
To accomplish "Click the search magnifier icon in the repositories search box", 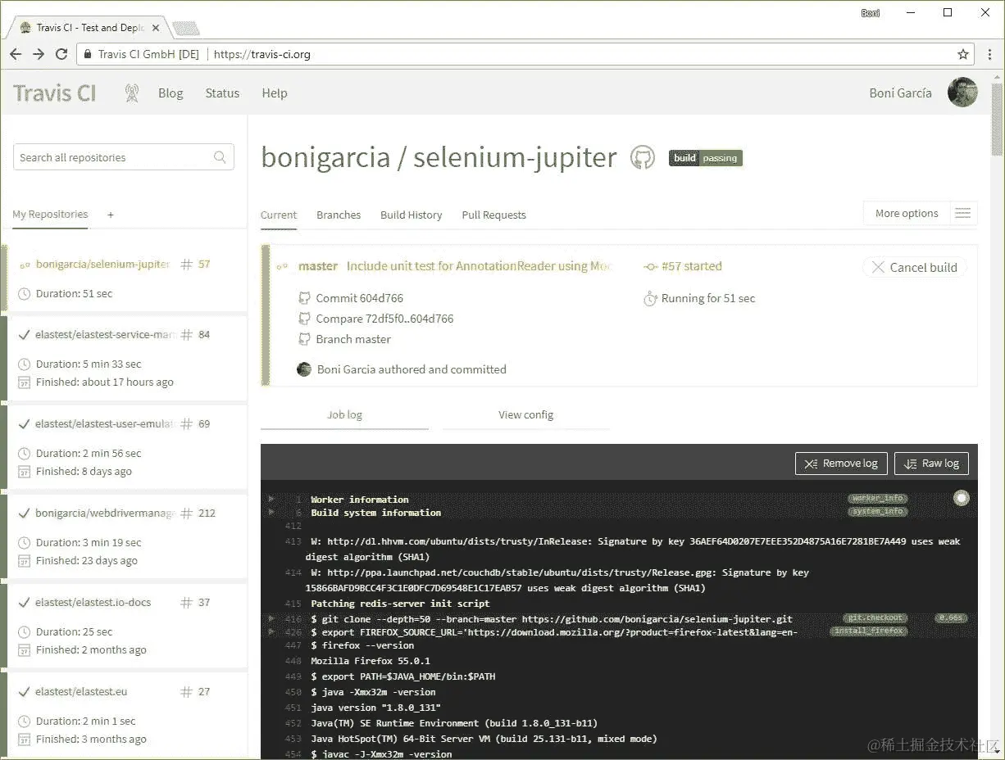I will (220, 157).
